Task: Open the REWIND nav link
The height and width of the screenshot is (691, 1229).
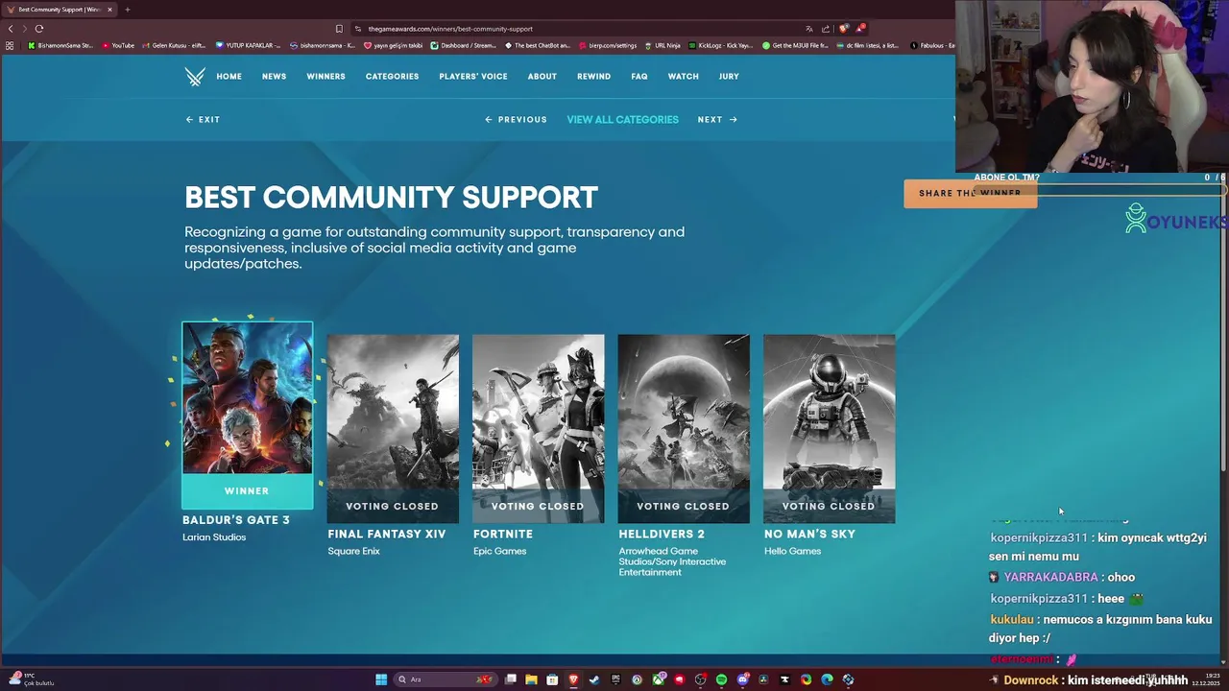Action: pyautogui.click(x=593, y=77)
